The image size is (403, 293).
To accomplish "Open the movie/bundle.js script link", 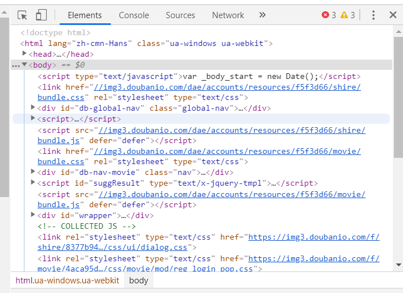I will click(x=201, y=199).
